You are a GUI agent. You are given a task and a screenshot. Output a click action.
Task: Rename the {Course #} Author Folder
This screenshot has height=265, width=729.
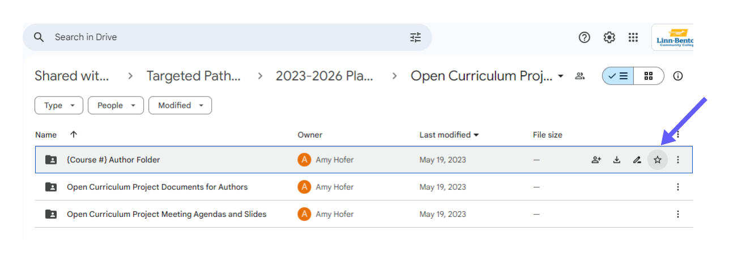(x=637, y=160)
